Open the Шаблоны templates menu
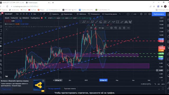 coord(81,14)
